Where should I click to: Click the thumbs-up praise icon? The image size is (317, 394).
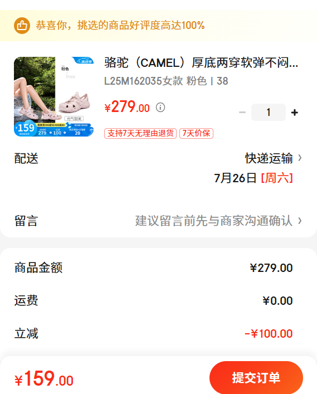(x=22, y=26)
